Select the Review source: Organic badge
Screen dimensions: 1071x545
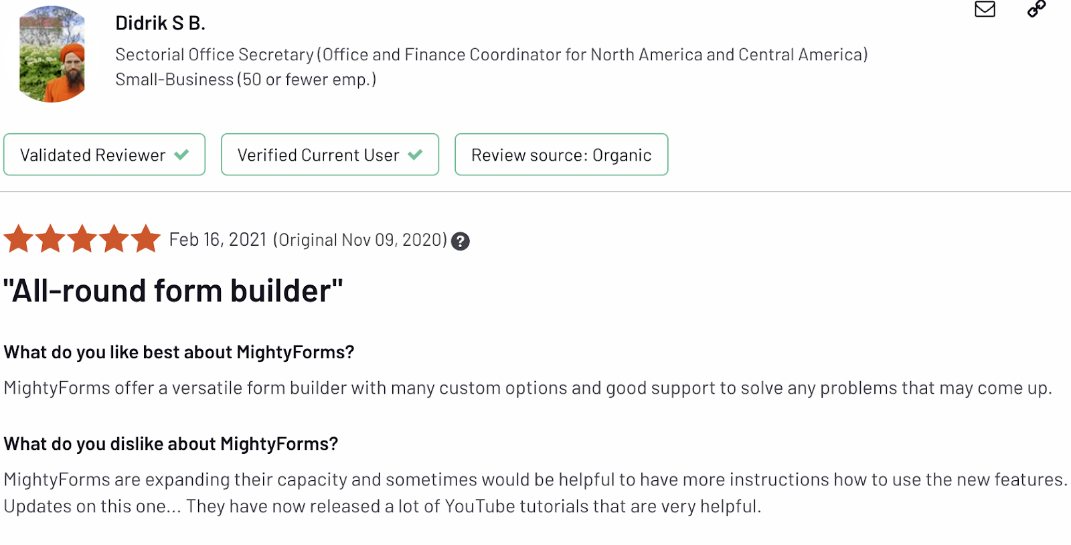pyautogui.click(x=562, y=155)
